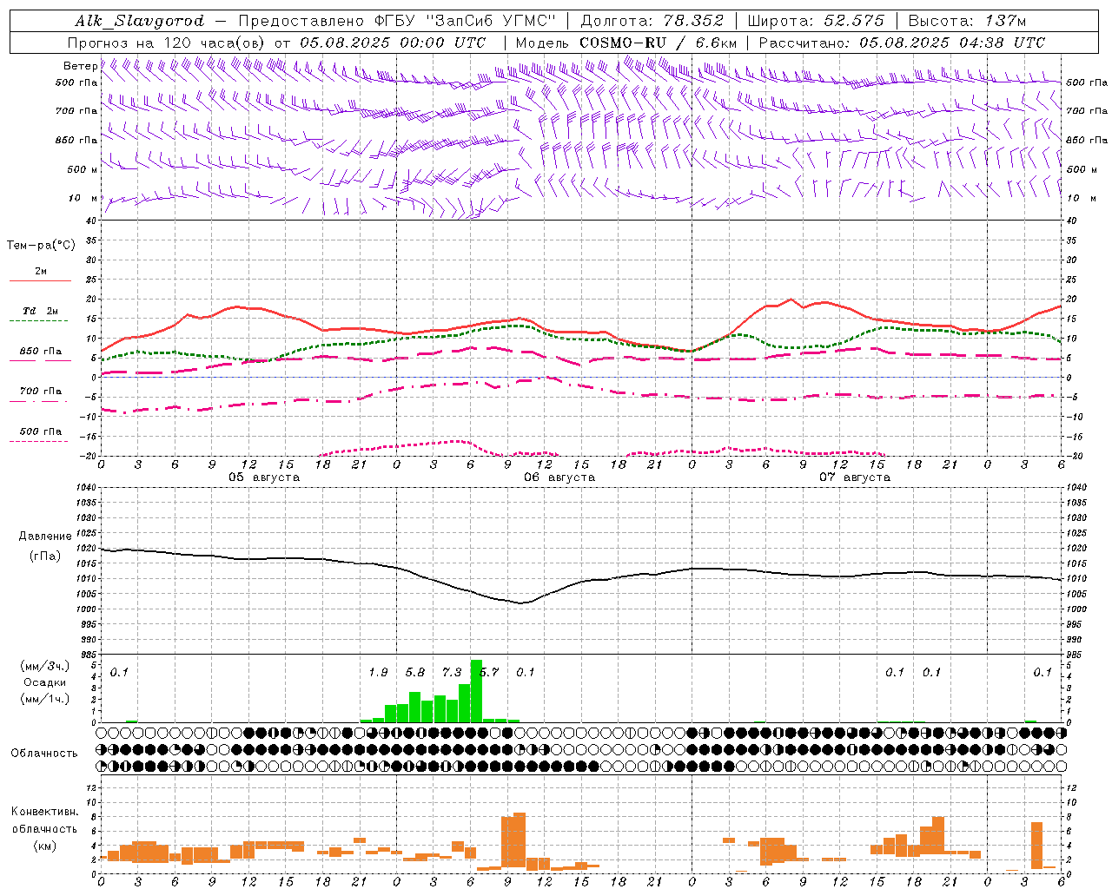Click the 500 м wind level label on left
The width and height of the screenshot is (1112, 889).
tap(83, 169)
